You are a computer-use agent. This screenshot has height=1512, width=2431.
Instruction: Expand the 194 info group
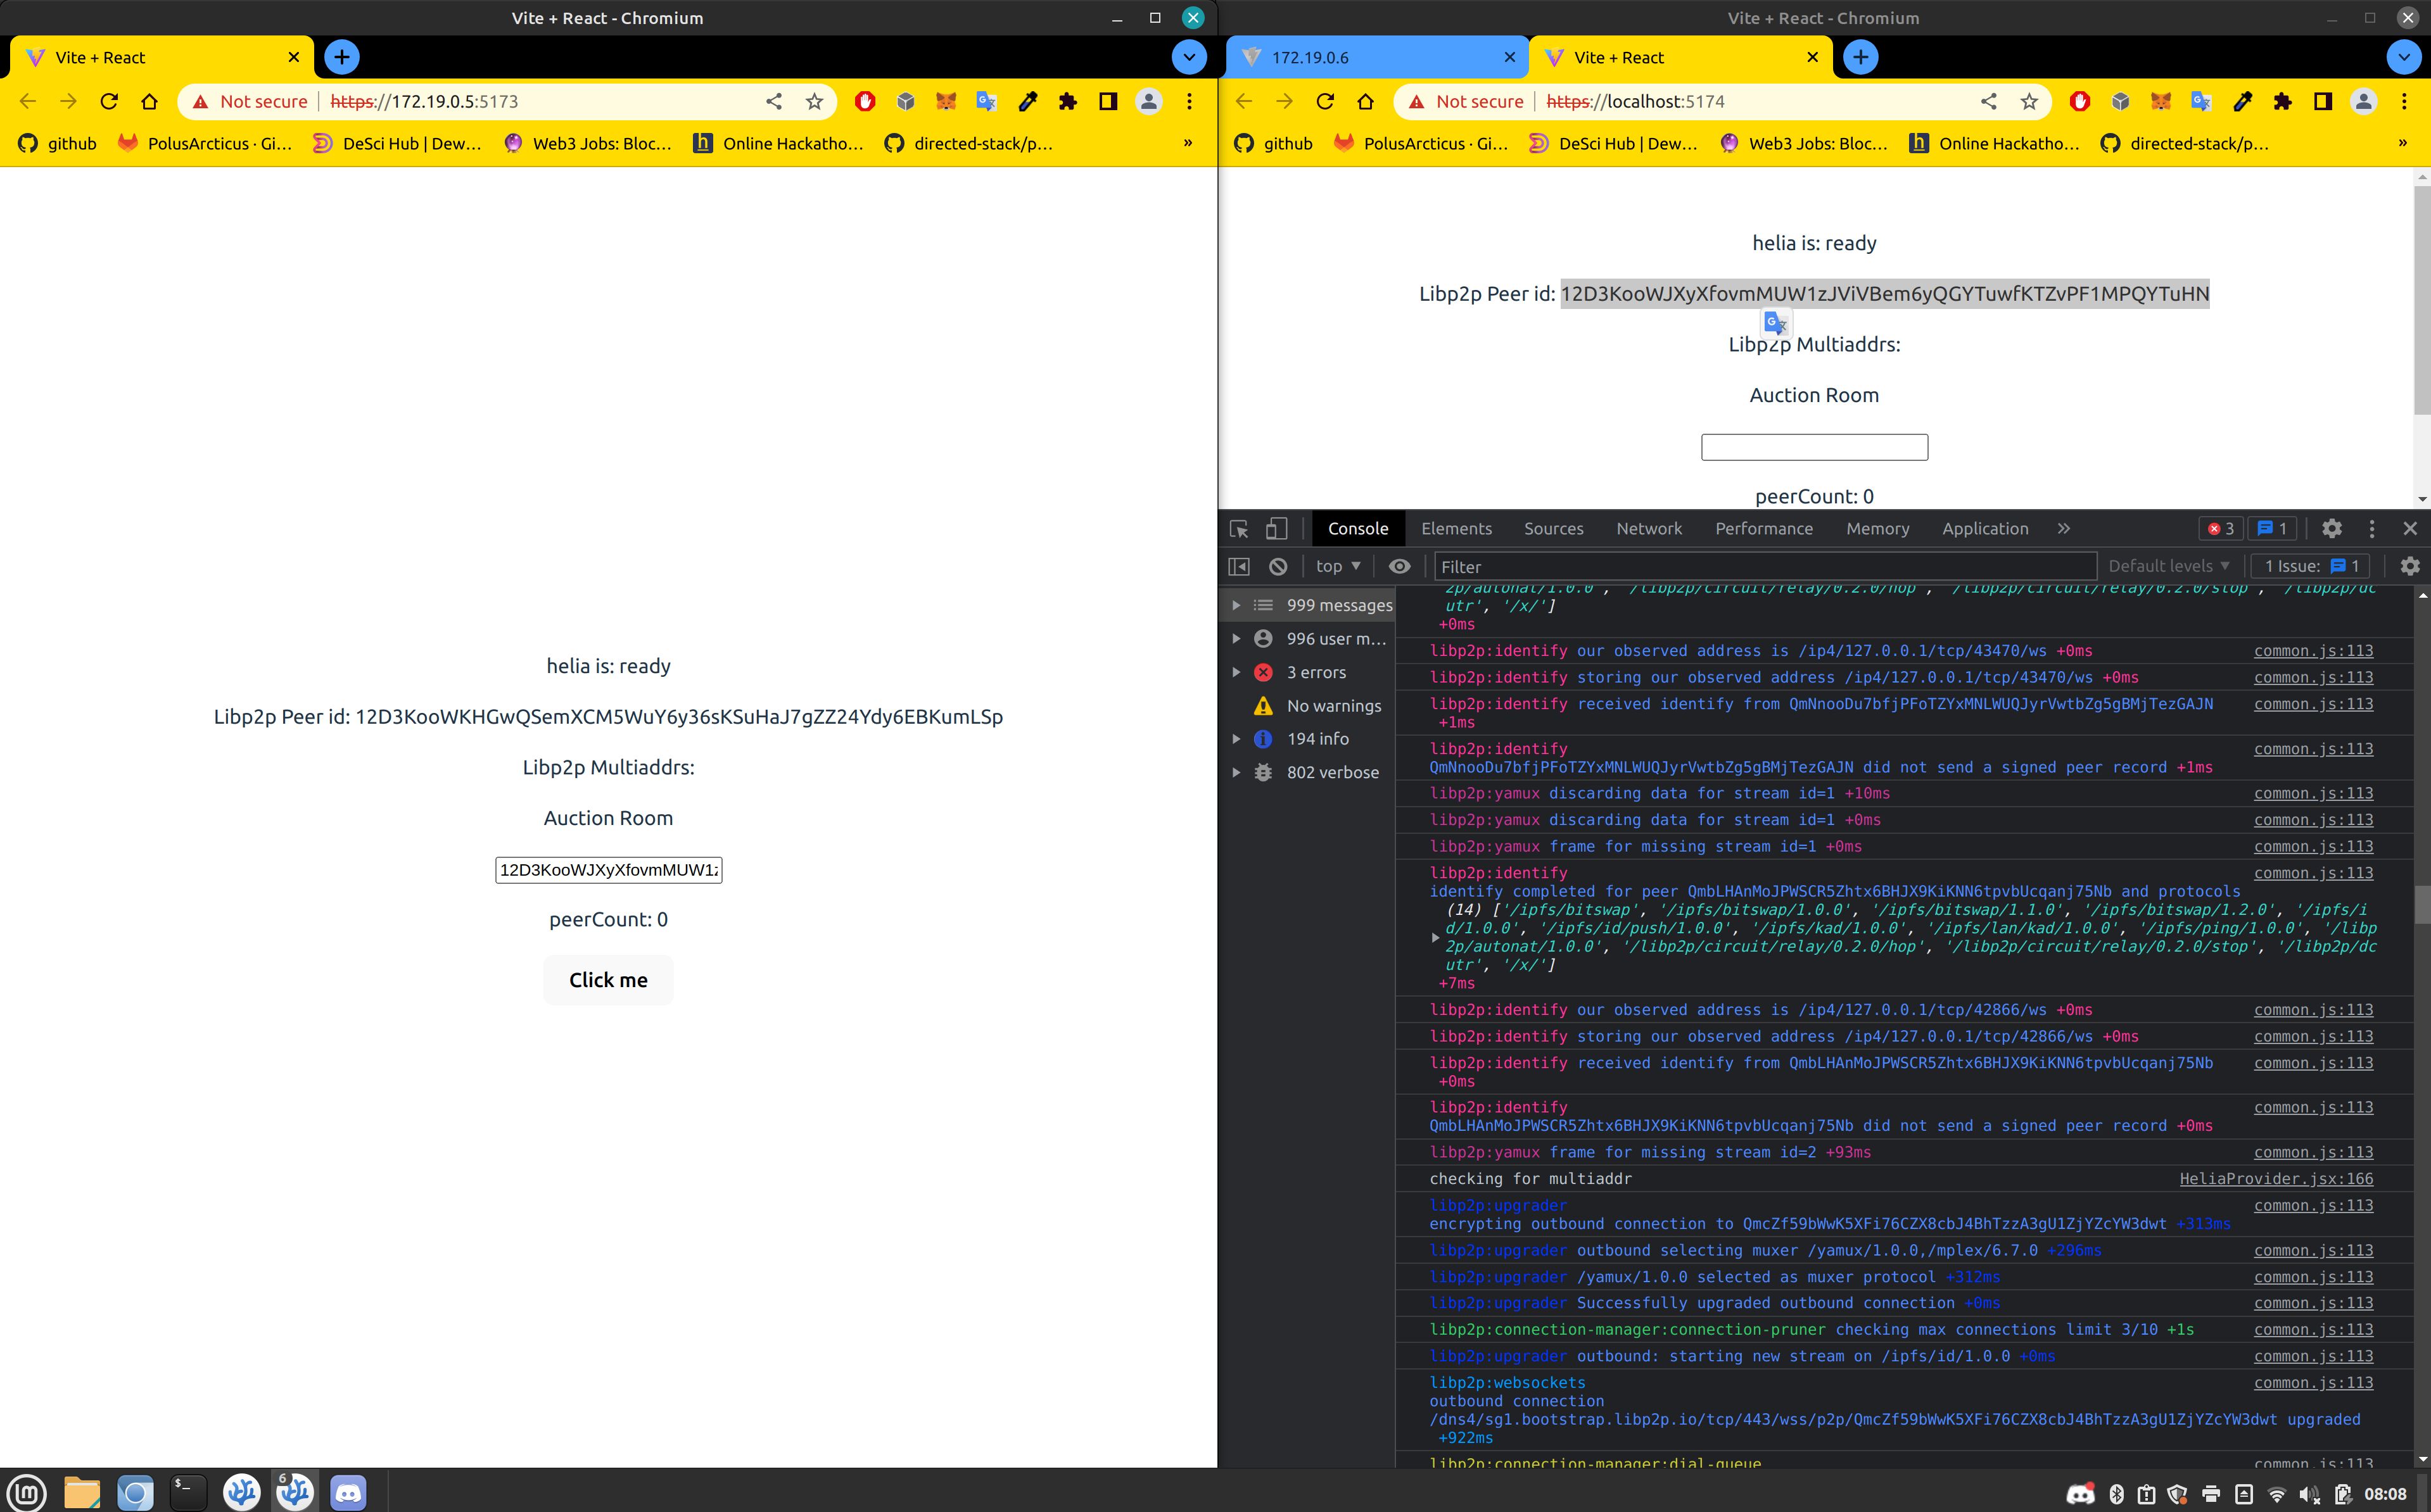(x=1236, y=739)
